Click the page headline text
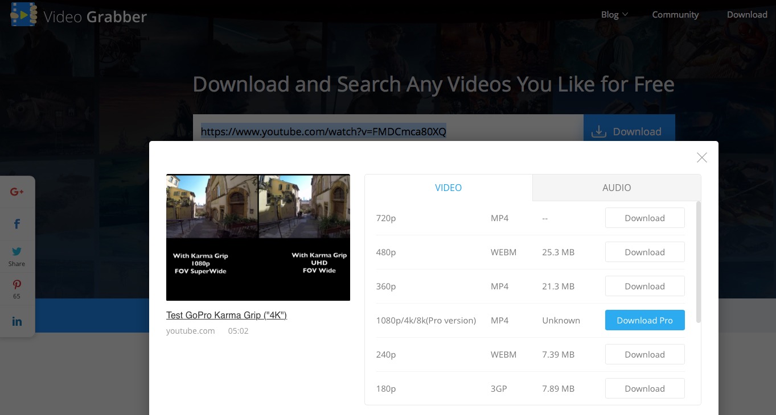 pos(433,84)
